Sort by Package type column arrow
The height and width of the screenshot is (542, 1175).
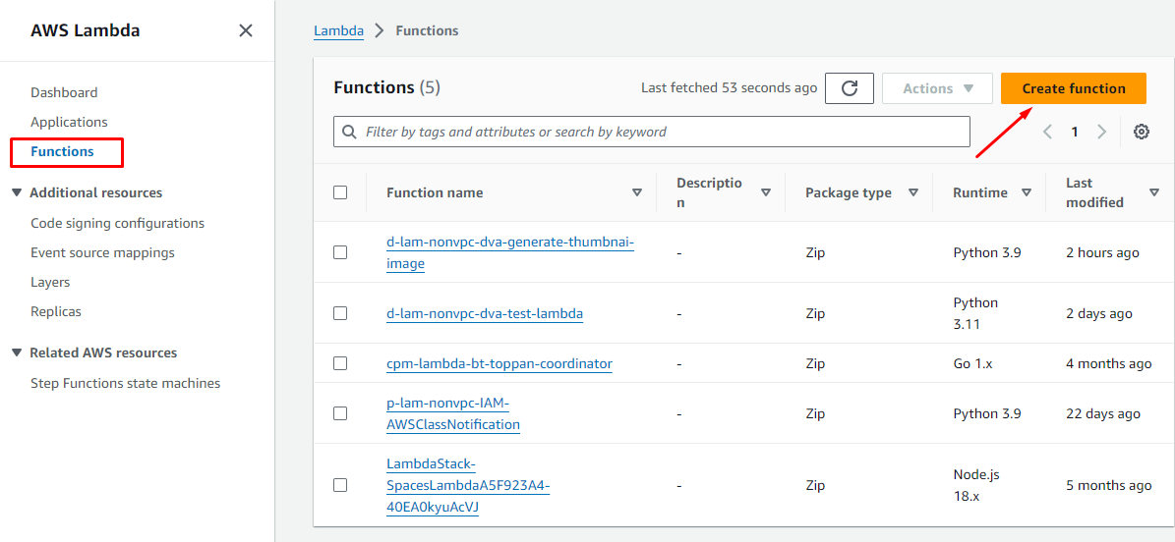click(913, 192)
